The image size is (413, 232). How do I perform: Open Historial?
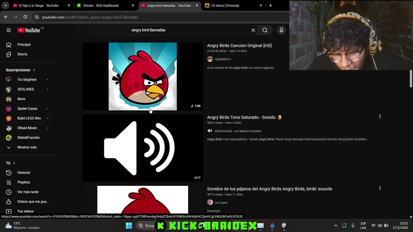point(24,173)
